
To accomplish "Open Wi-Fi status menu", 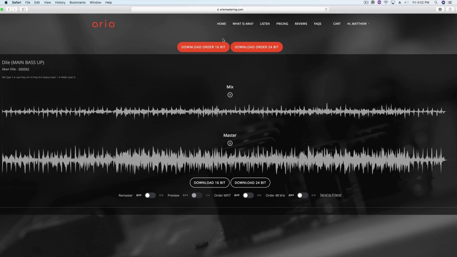I will pos(386,2).
